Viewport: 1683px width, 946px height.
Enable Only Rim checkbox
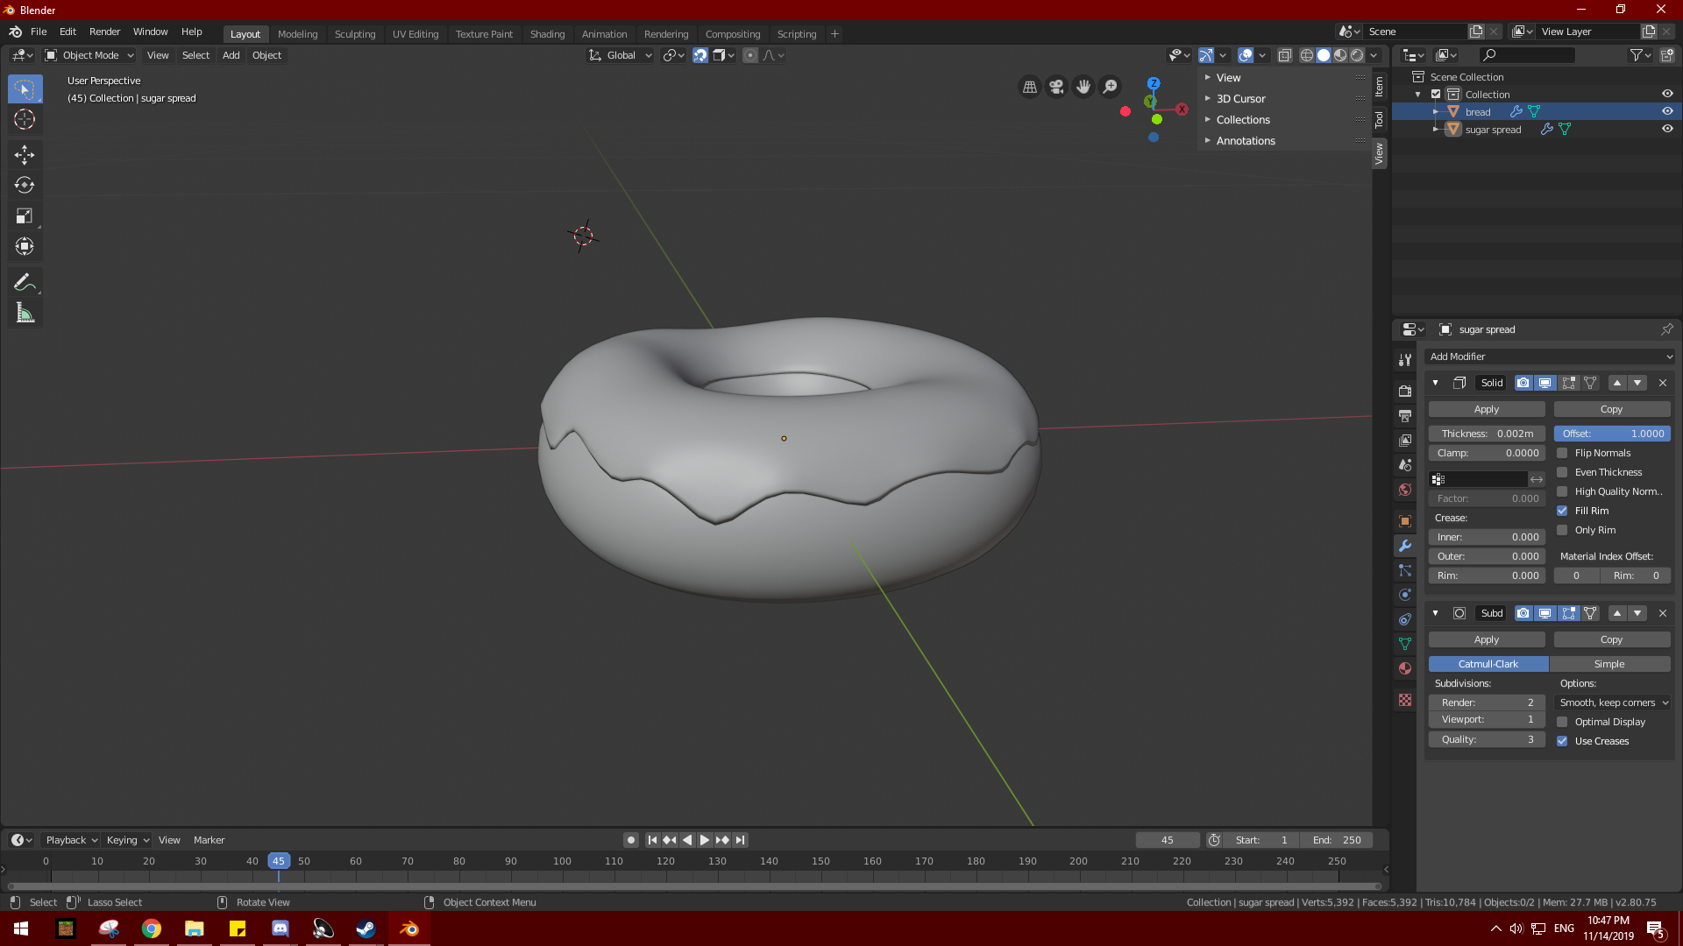click(x=1562, y=530)
